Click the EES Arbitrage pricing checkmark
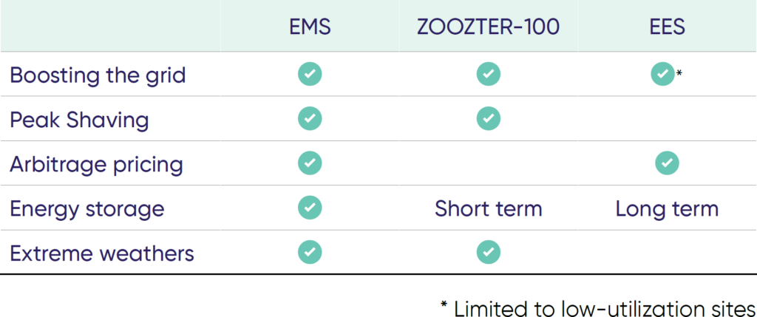The image size is (757, 317). (668, 163)
